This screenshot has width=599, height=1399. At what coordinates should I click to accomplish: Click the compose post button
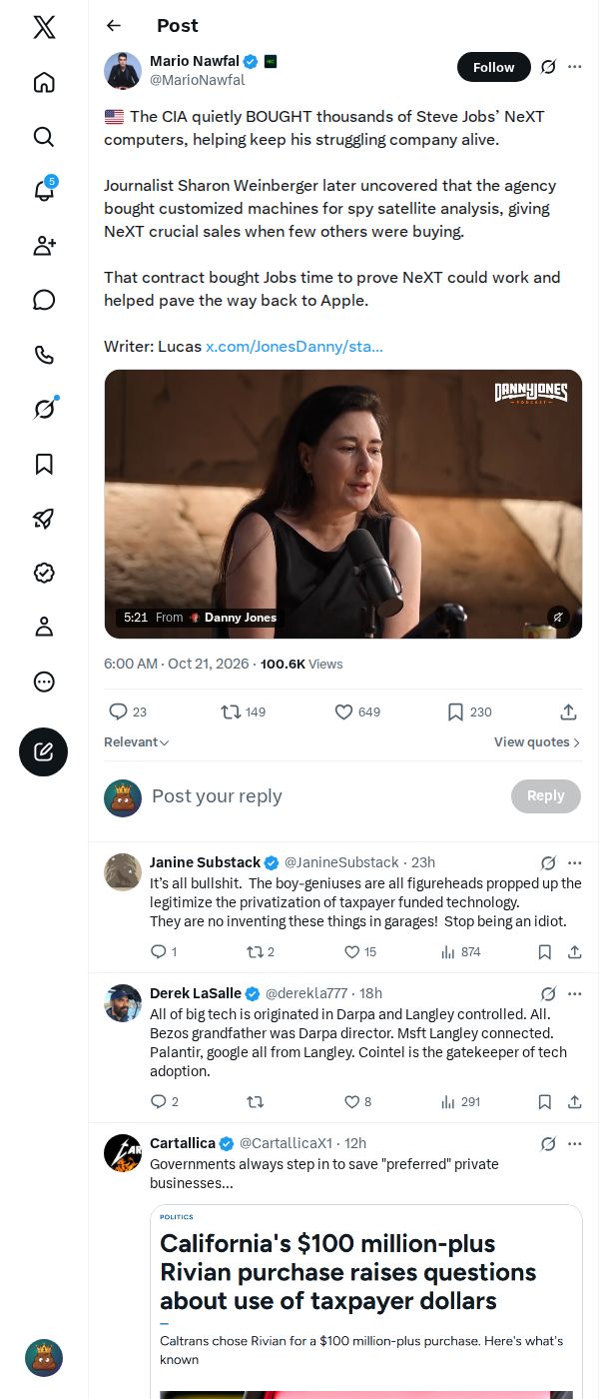point(44,752)
